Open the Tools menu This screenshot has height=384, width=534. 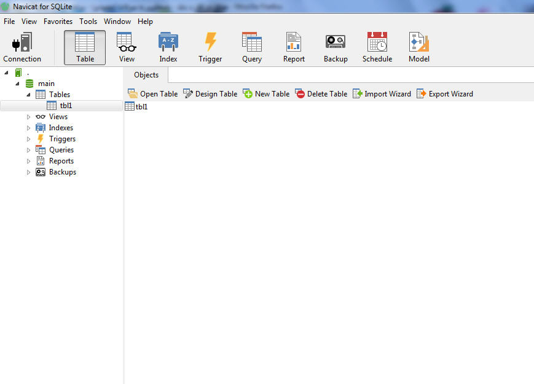click(x=88, y=22)
